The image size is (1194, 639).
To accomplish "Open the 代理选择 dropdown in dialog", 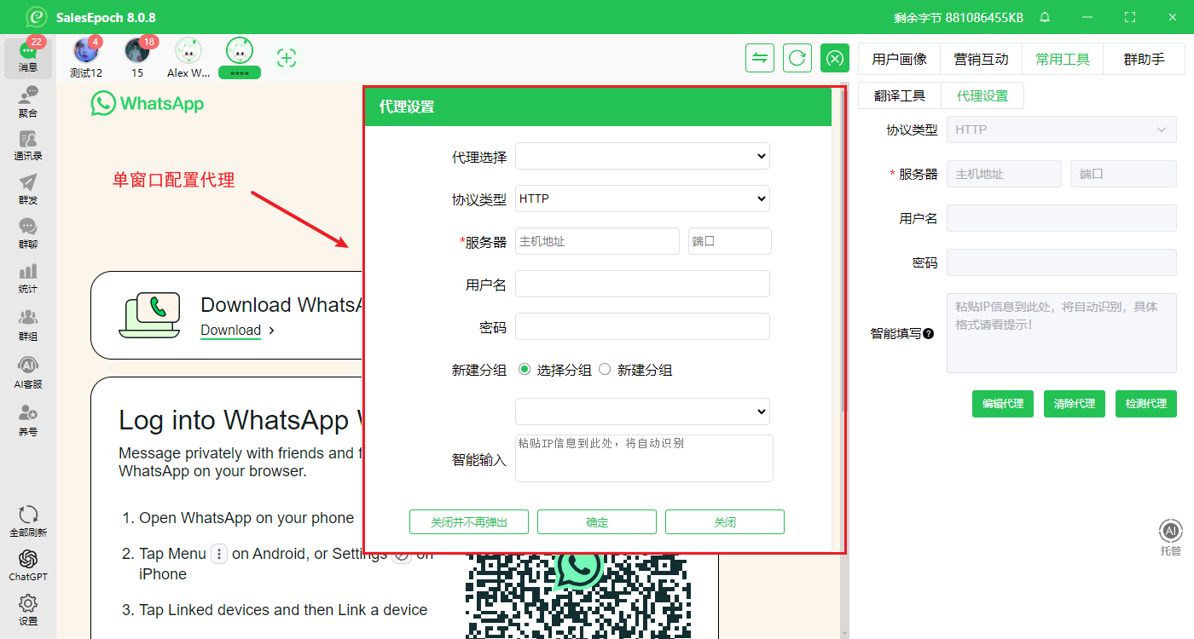I will (x=642, y=156).
